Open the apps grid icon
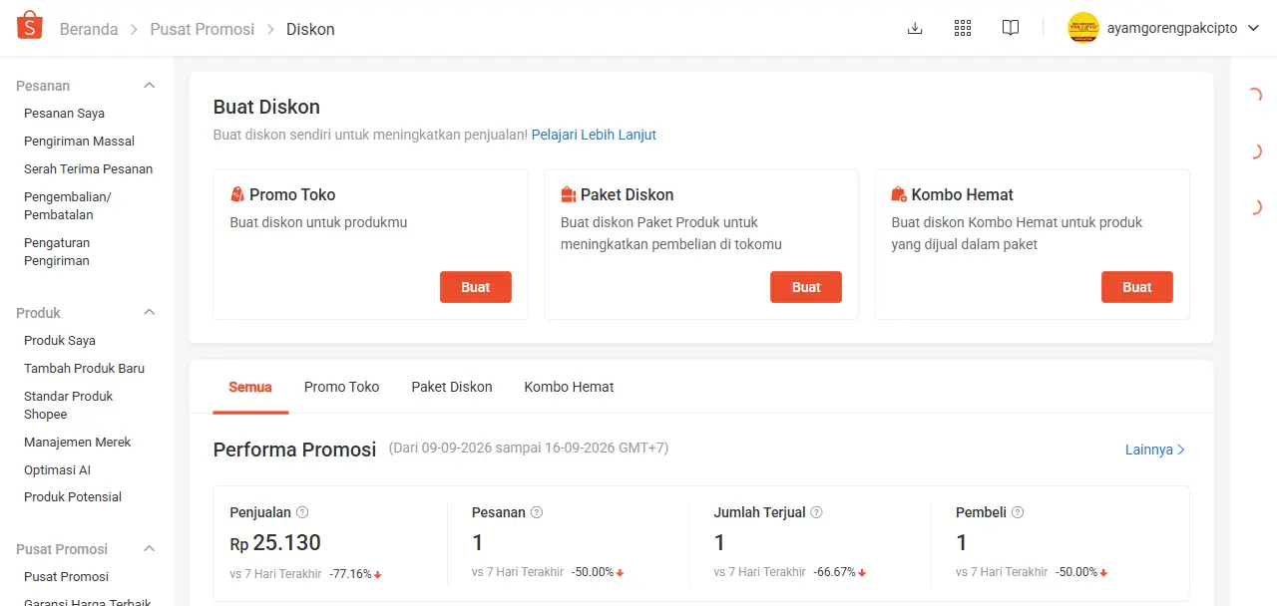This screenshot has width=1277, height=606. click(x=963, y=28)
